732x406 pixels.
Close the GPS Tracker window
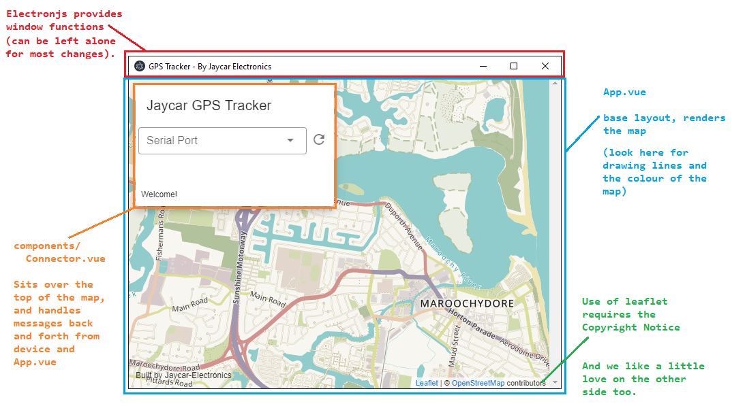click(545, 66)
